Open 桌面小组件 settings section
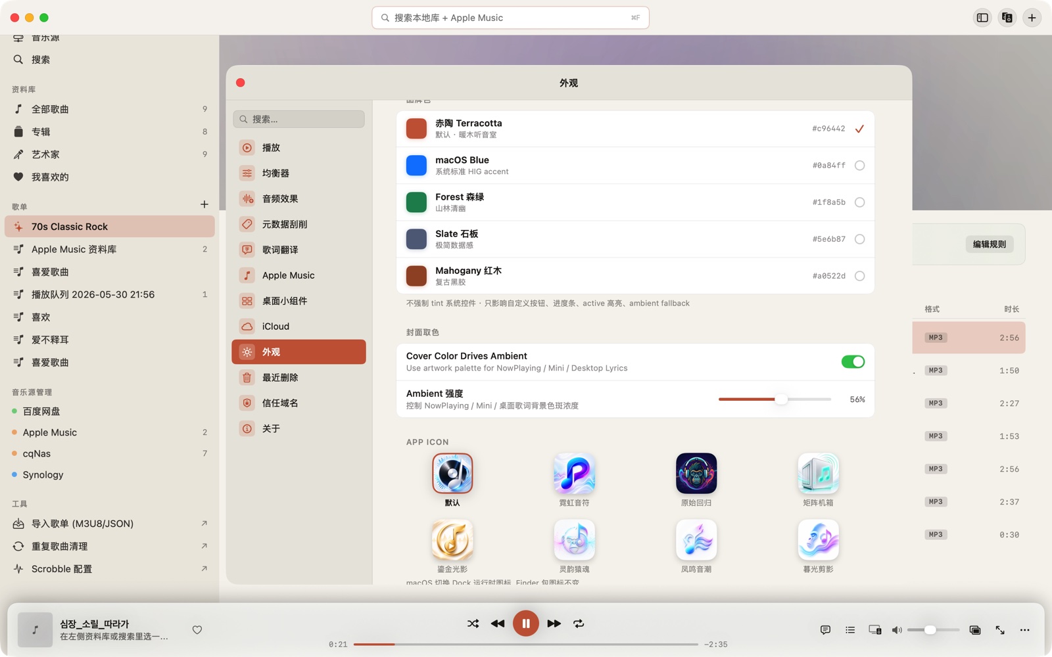1052x657 pixels. pos(299,301)
